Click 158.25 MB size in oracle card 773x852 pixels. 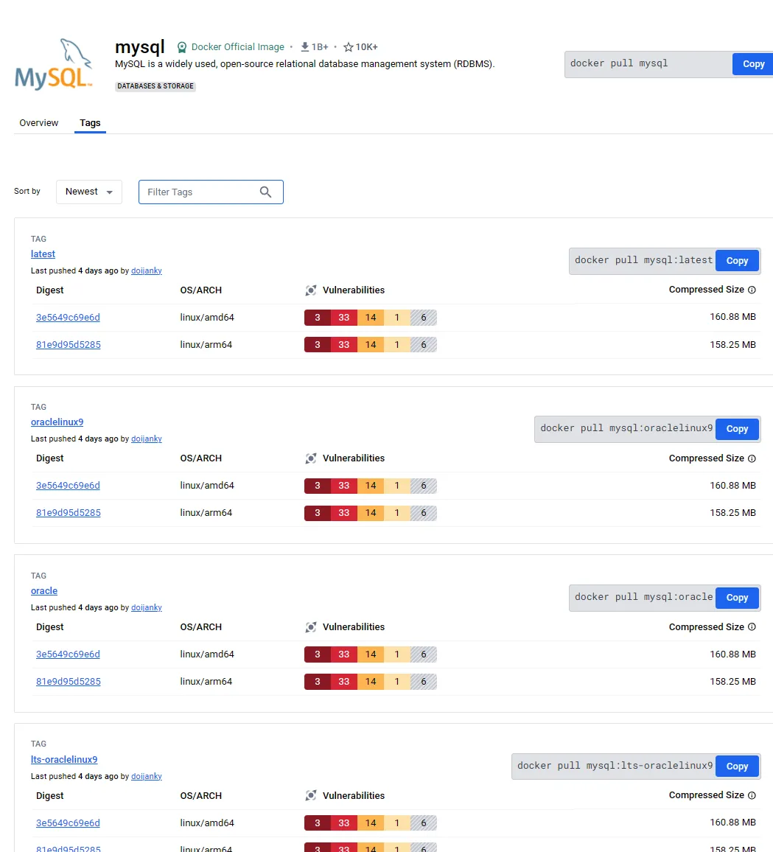pos(732,682)
